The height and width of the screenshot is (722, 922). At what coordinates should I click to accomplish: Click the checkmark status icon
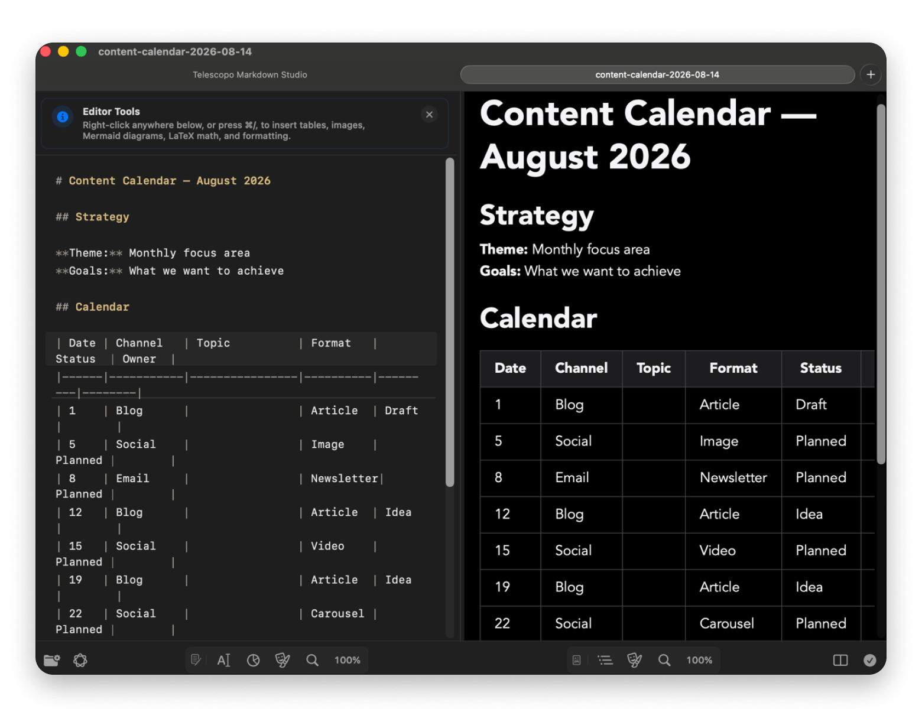pyautogui.click(x=870, y=660)
